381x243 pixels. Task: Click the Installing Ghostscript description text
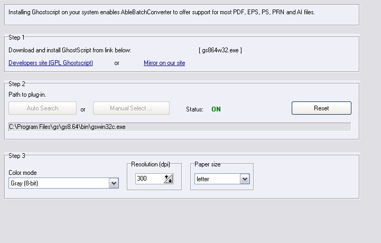pyautogui.click(x=162, y=12)
